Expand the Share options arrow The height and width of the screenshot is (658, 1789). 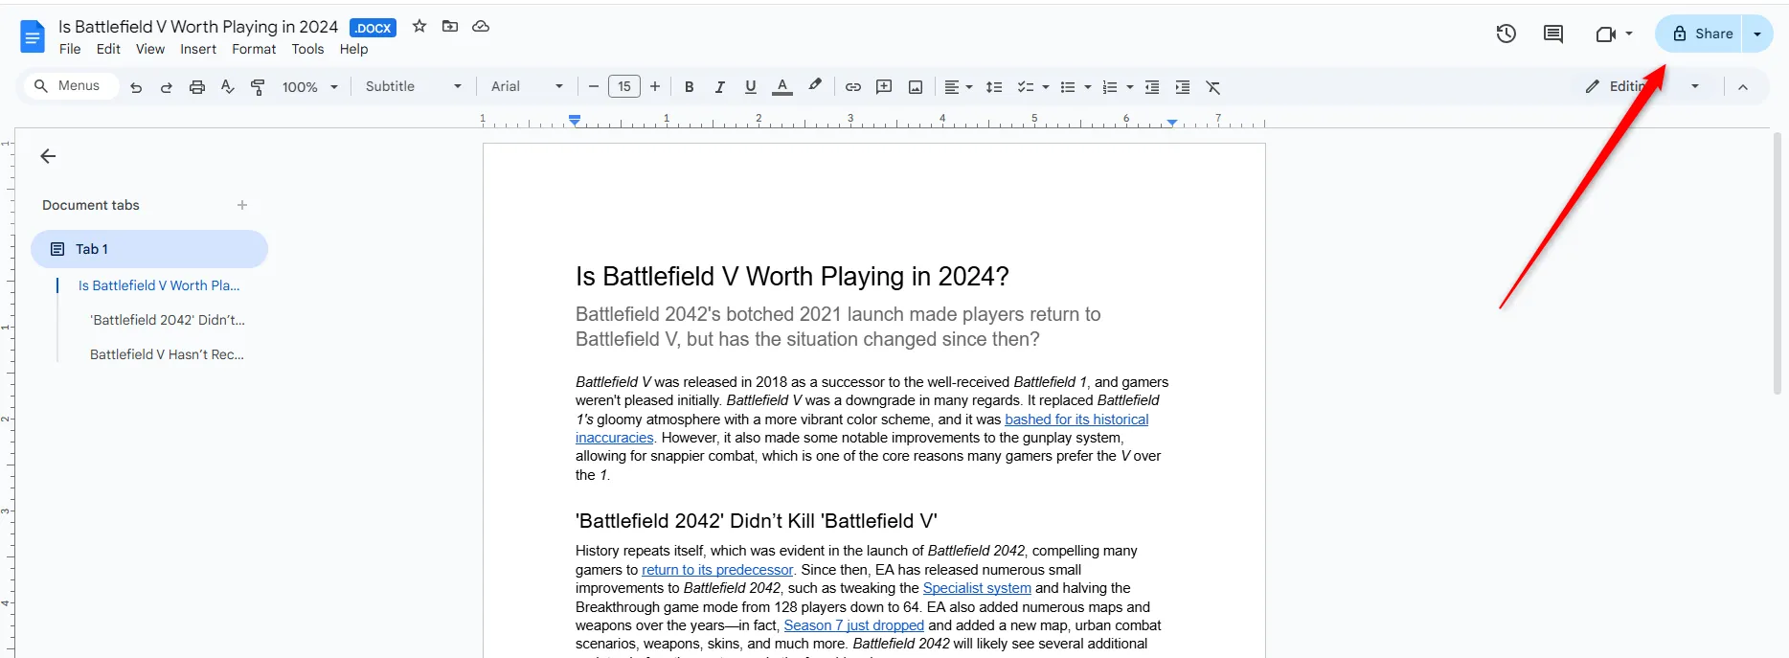click(x=1757, y=34)
